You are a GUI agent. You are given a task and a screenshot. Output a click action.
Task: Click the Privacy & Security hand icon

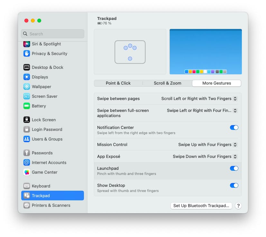27,53
